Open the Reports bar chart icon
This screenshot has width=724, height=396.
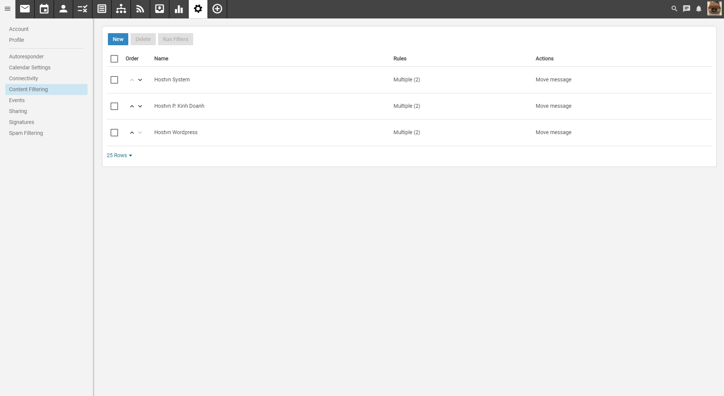coord(179,9)
